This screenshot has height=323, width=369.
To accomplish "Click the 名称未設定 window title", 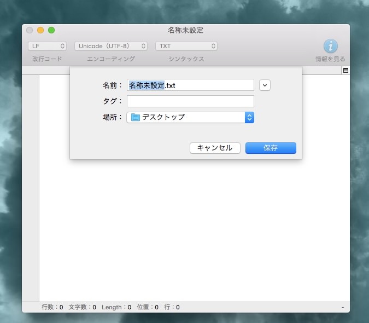I will point(185,30).
